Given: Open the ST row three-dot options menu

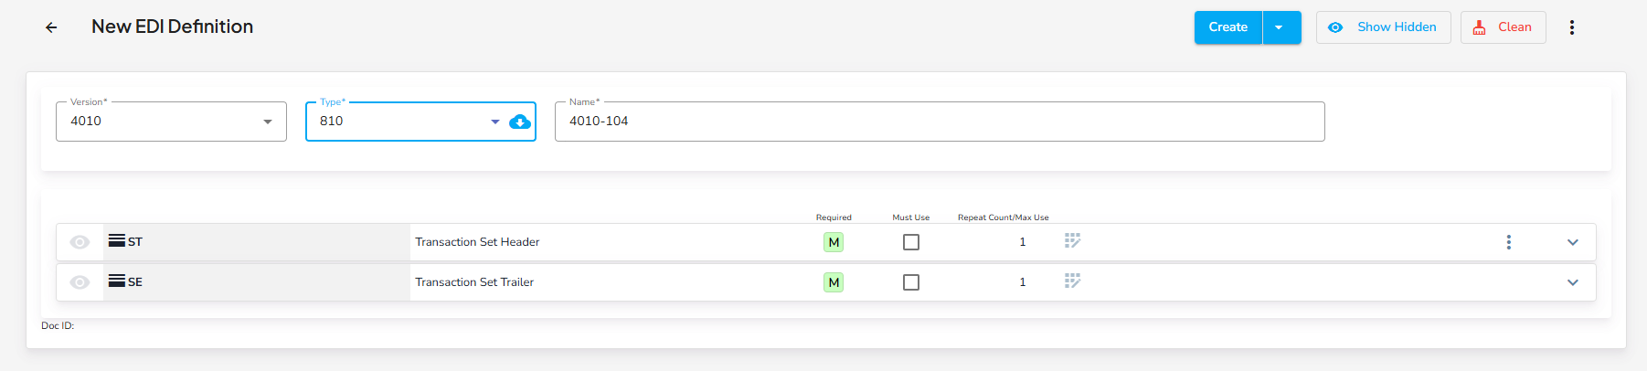Looking at the screenshot, I should (x=1508, y=242).
